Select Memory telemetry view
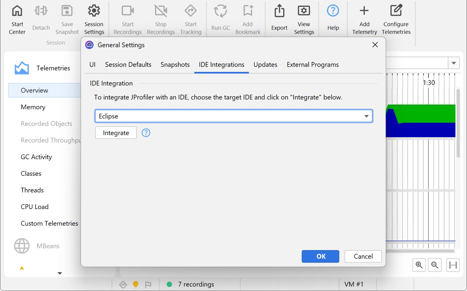 pos(33,107)
